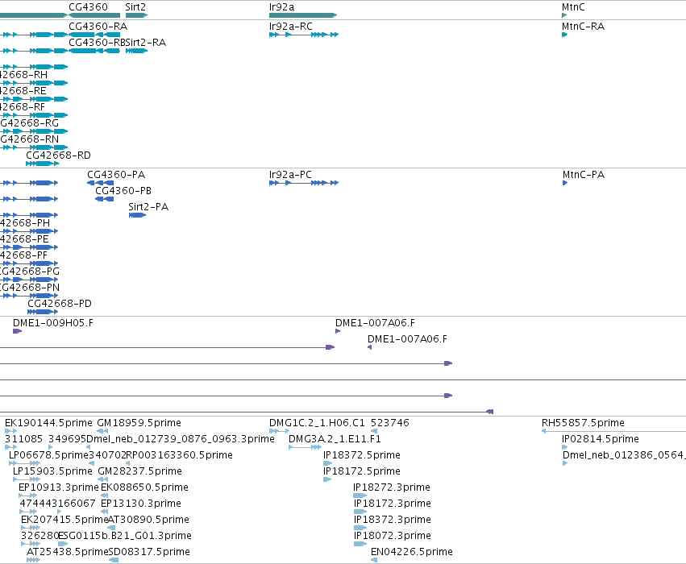Click the Ir92a-RC transcript label

291,27
